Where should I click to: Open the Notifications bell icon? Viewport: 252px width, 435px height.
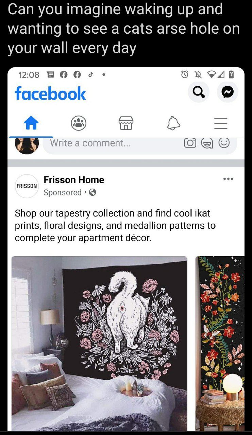(173, 123)
